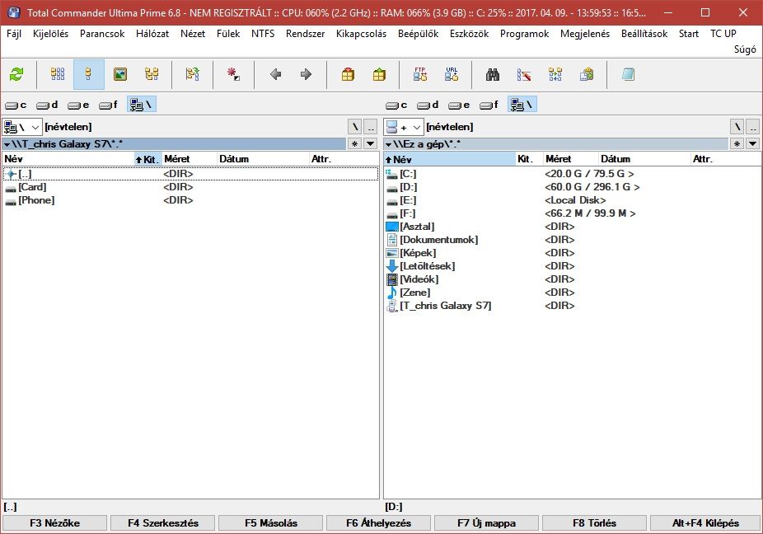Click right panel network neighborhood drive button
The image size is (763, 534).
click(x=522, y=105)
